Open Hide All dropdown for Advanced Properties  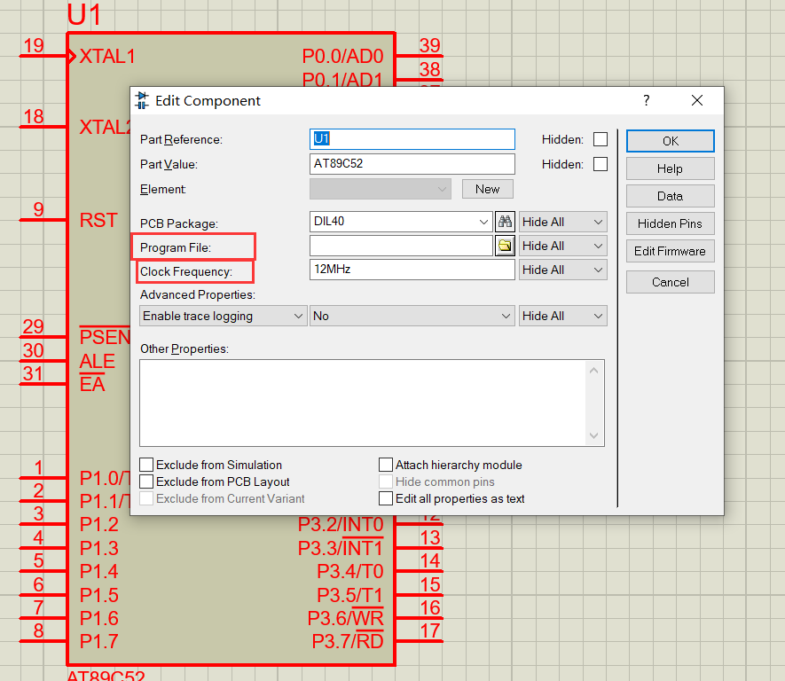[562, 316]
